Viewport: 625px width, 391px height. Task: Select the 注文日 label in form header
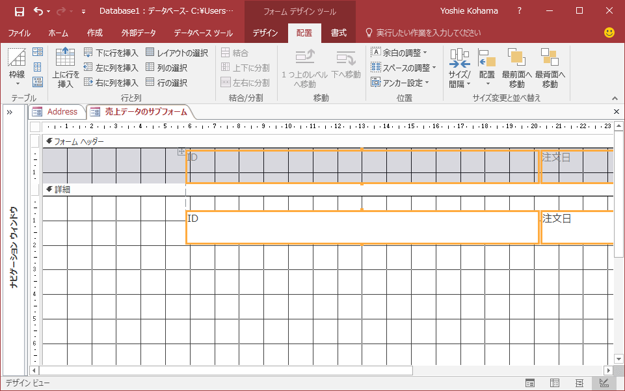click(577, 167)
